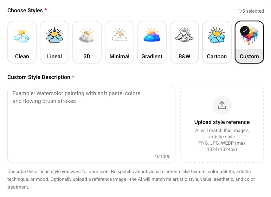Pick the Gradient style colorful cloud icon
Image resolution: width=271 pixels, height=197 pixels.
click(x=152, y=35)
